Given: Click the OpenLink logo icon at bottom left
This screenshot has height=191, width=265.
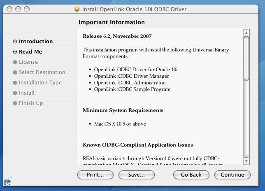Looking at the screenshot, I should [x=8, y=181].
